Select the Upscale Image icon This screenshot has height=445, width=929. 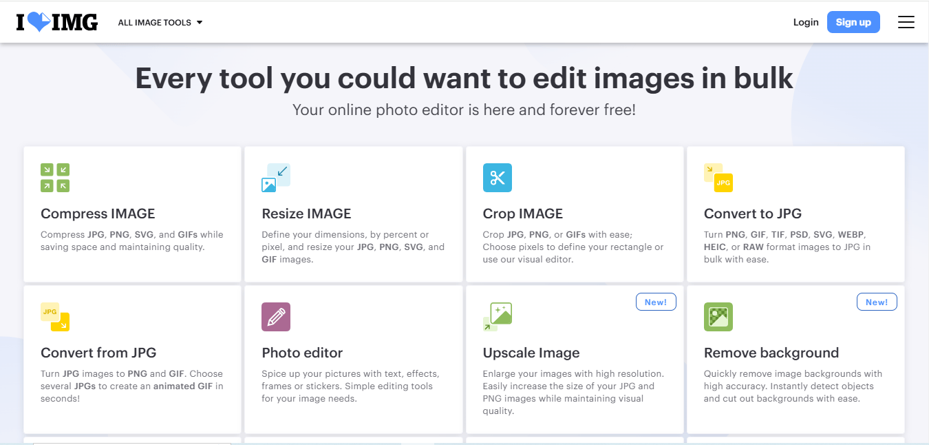(x=497, y=316)
